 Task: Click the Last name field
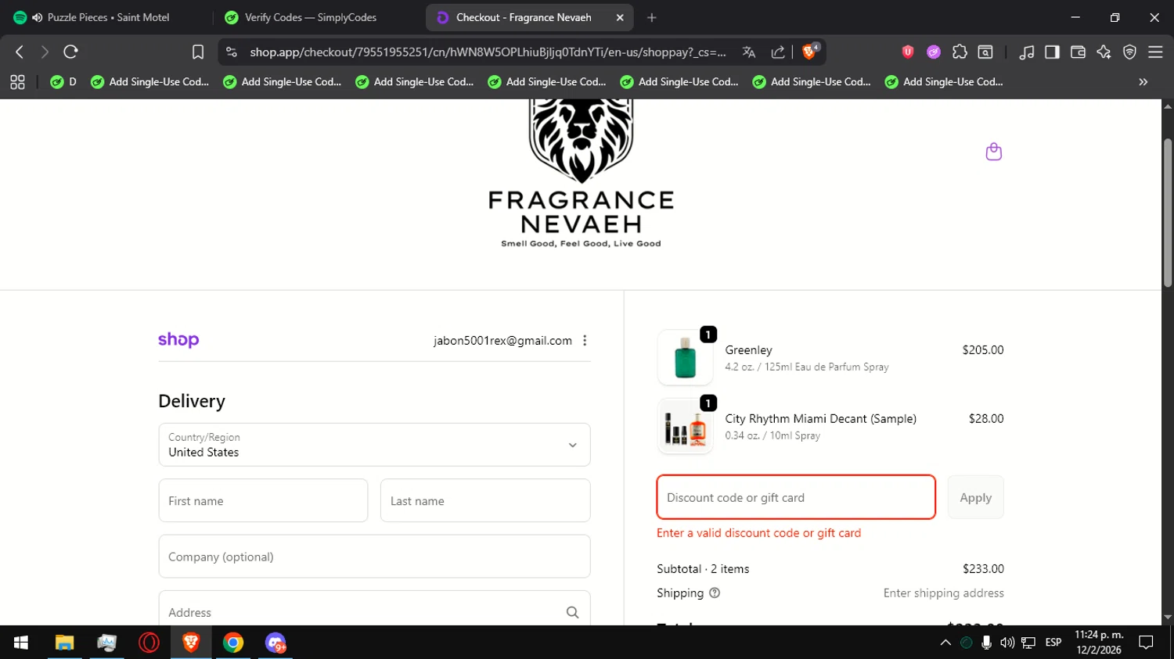[485, 500]
